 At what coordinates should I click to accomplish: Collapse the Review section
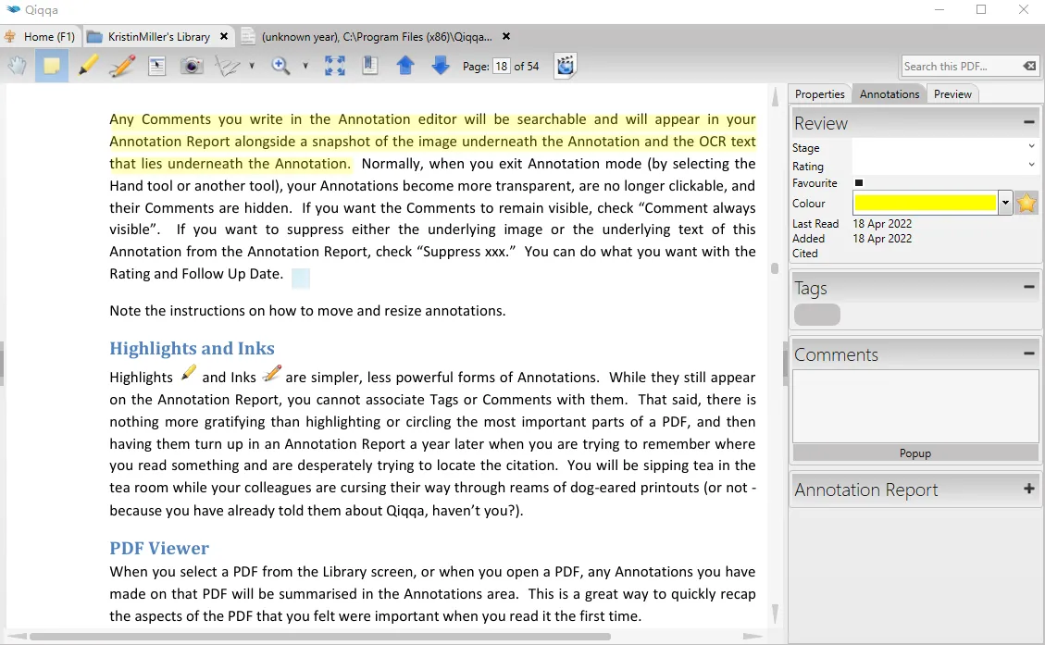point(1028,122)
